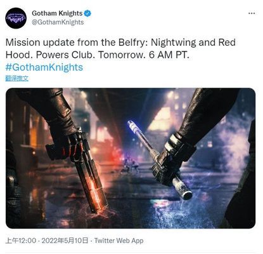Open the Twitter Web App source link
263x254 pixels.
[x=119, y=241]
